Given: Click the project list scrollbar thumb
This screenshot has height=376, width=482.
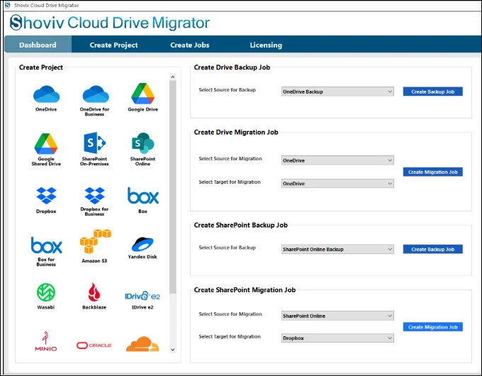Looking at the screenshot, I should point(173,187).
